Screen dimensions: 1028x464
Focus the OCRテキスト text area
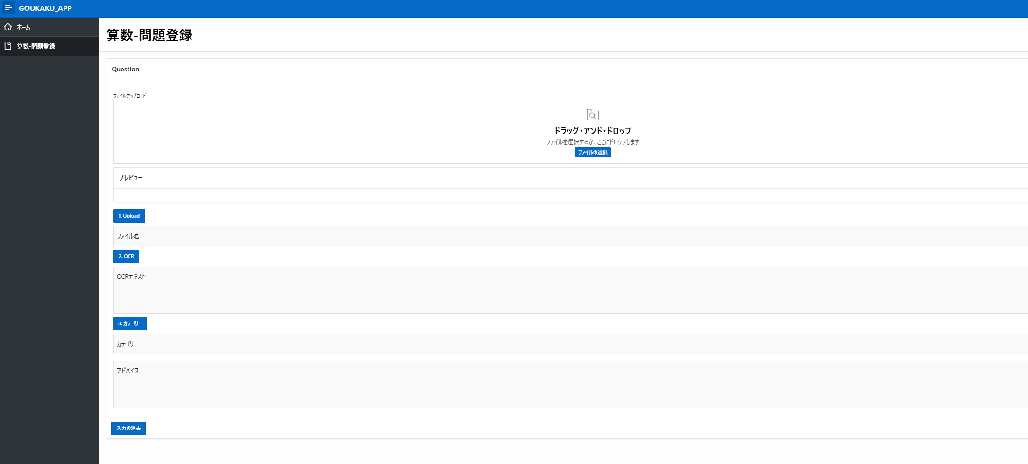click(570, 290)
